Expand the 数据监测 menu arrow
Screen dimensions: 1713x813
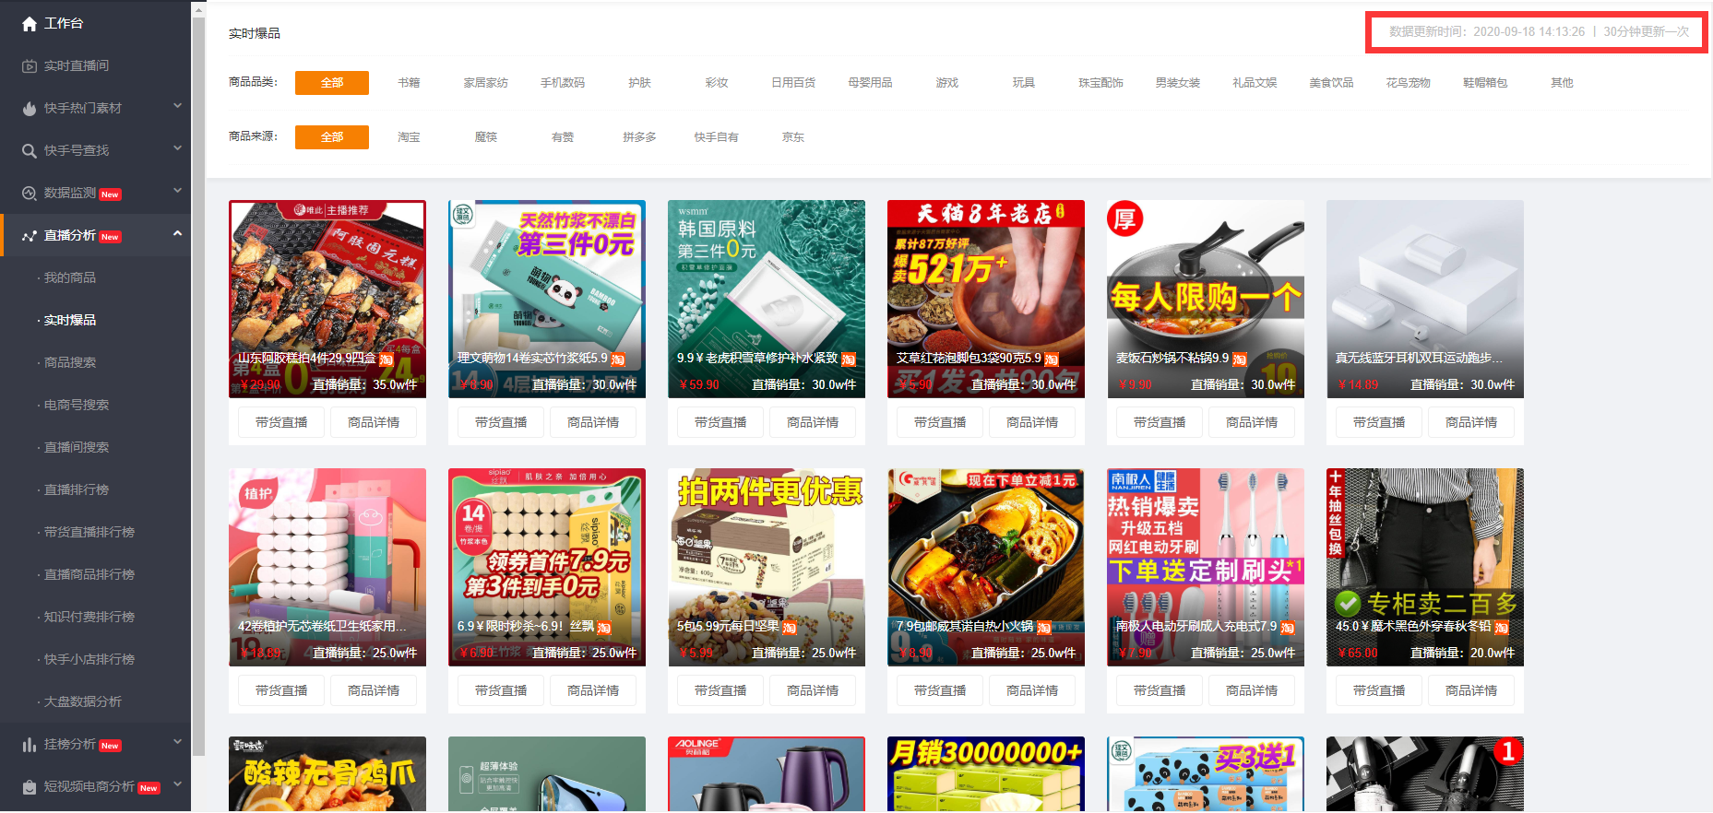click(x=177, y=192)
